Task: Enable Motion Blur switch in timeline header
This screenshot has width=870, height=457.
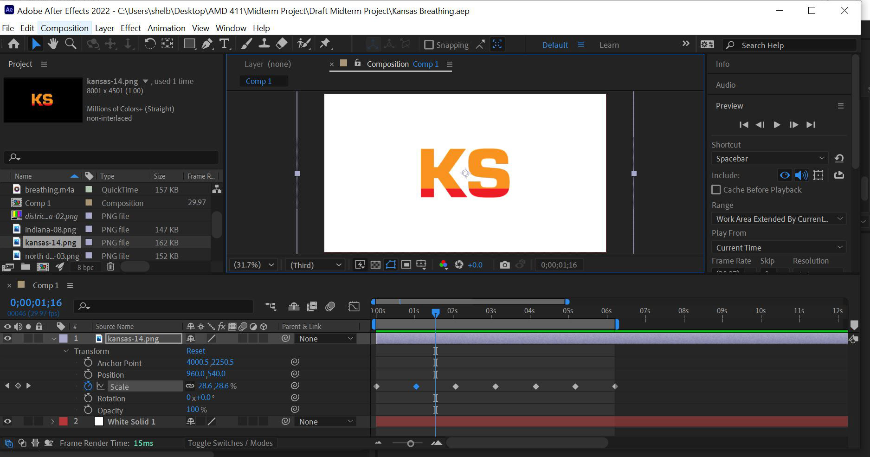Action: (x=330, y=306)
